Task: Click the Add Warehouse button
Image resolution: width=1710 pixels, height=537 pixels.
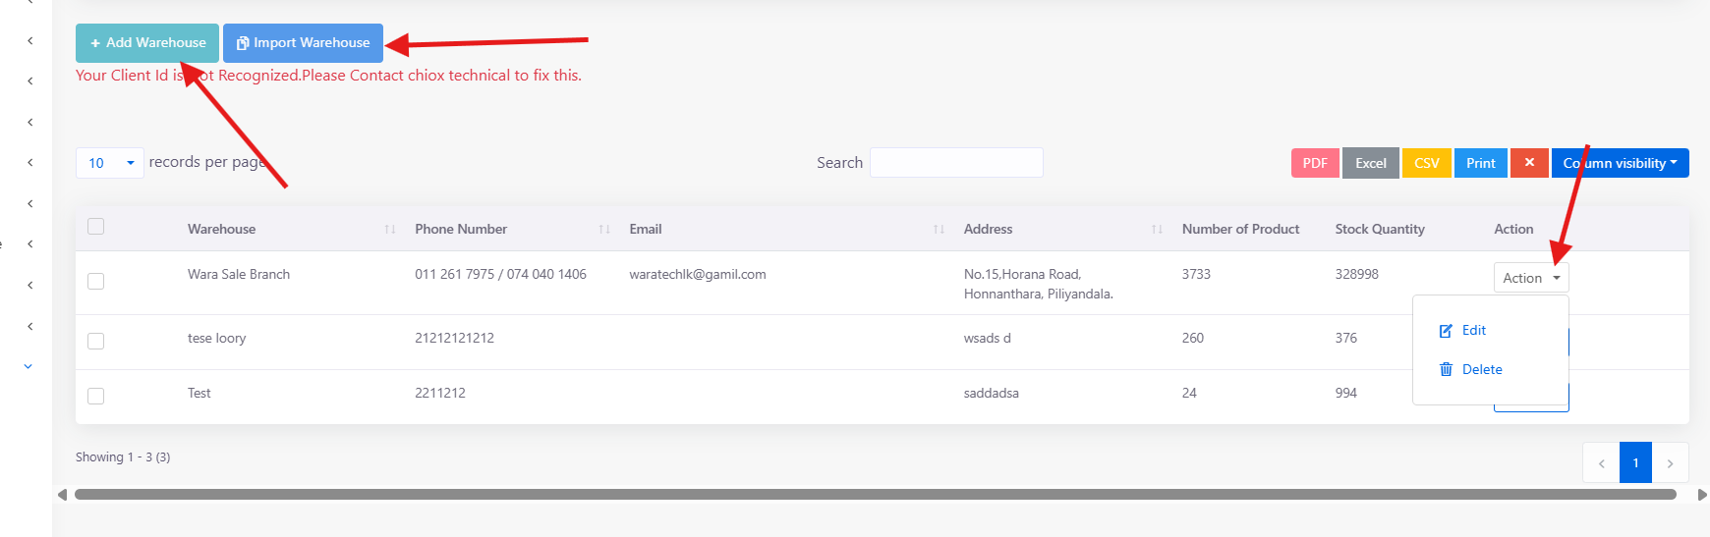Action: tap(147, 43)
